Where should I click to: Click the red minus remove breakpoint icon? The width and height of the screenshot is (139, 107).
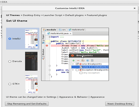(78, 61)
